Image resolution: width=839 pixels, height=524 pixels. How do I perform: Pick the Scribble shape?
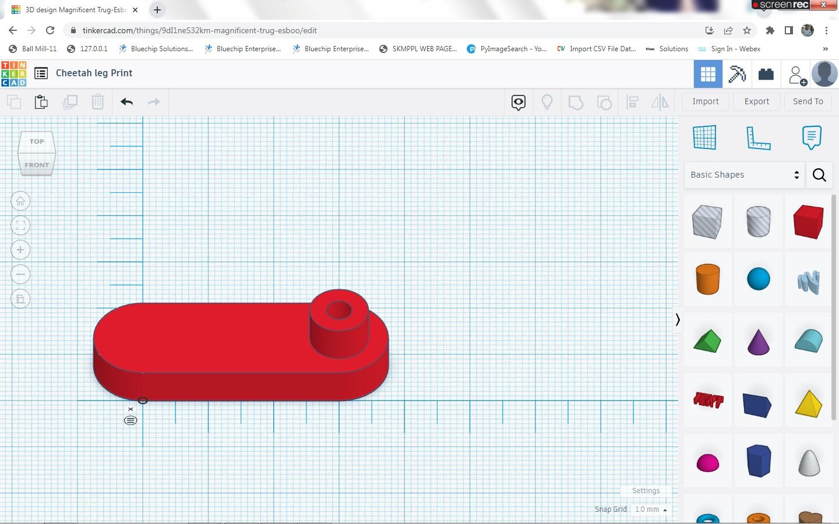[x=809, y=282]
